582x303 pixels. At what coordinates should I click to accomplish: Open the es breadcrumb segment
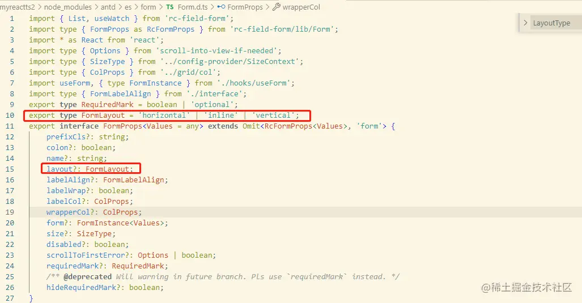[128, 7]
